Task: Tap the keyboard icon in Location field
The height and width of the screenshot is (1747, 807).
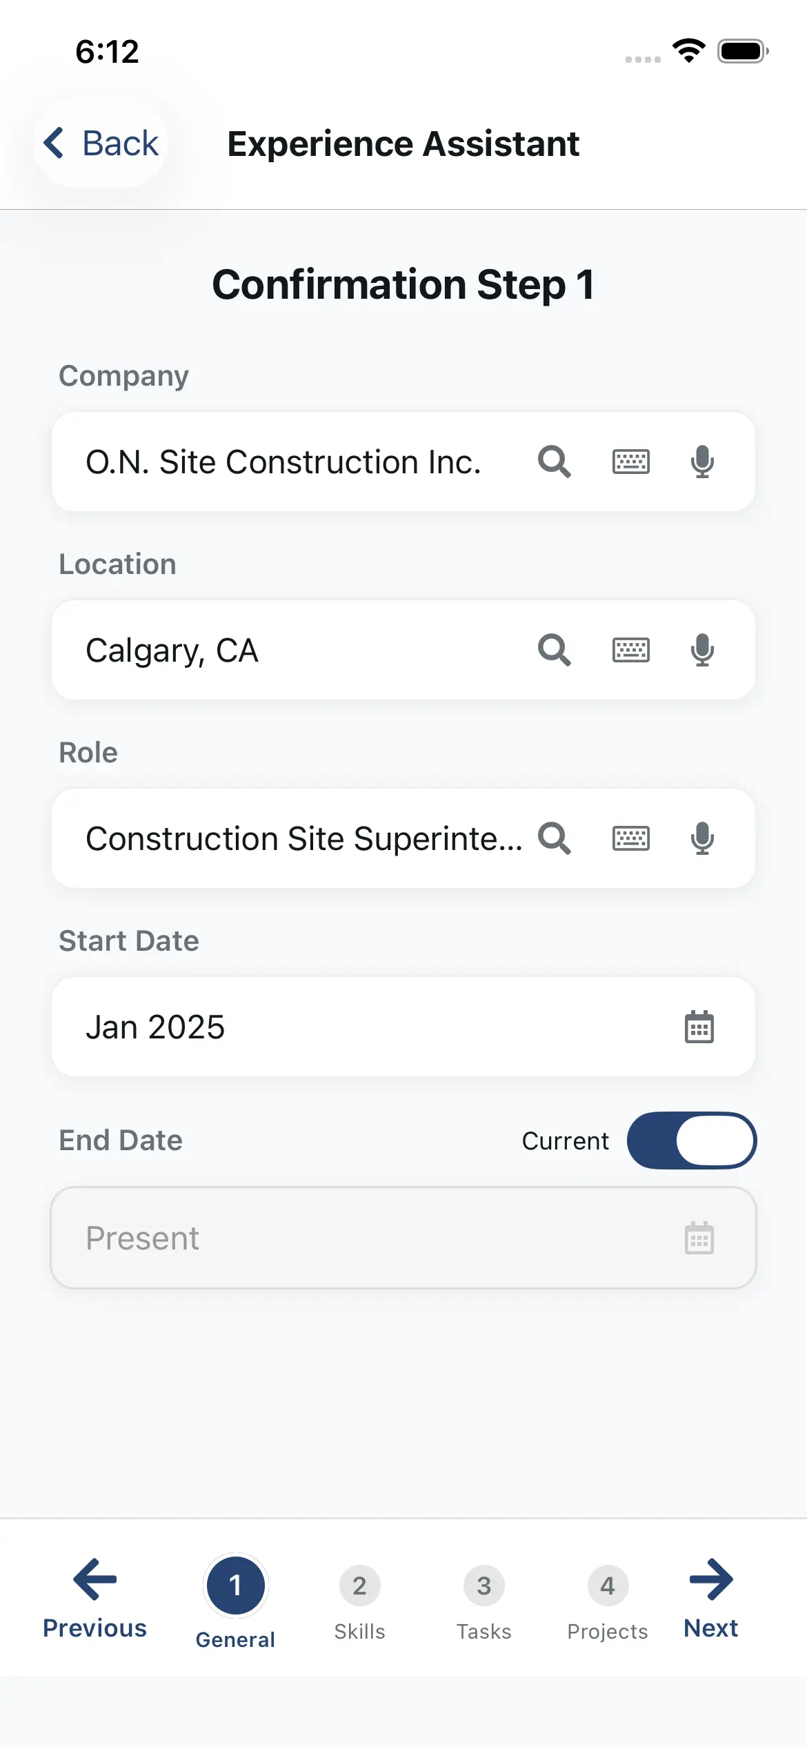Action: coord(631,650)
